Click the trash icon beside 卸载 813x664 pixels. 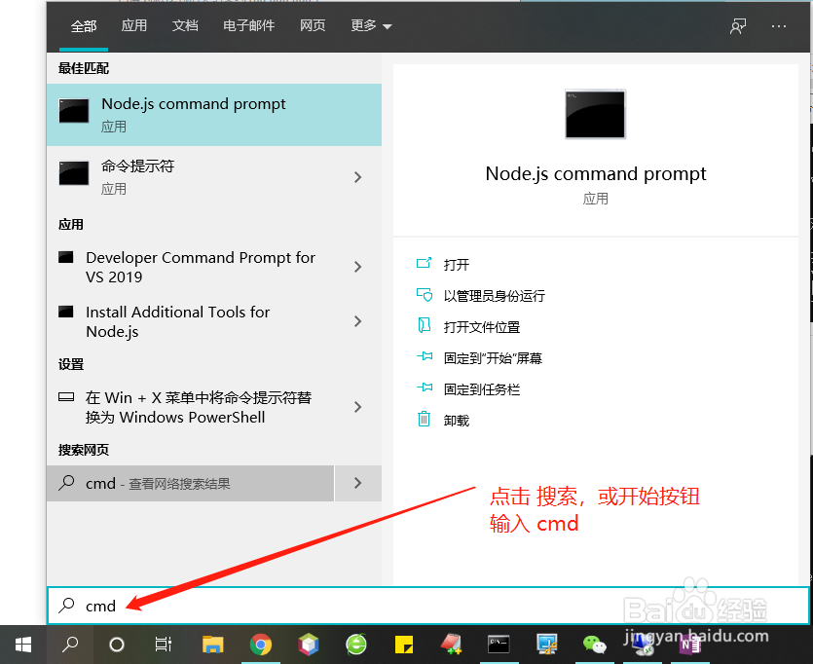tap(425, 419)
